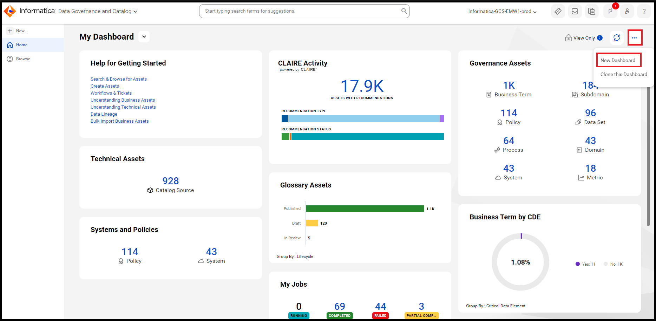Click the 69 COMPLETED jobs count
The width and height of the screenshot is (656, 321).
tap(340, 306)
